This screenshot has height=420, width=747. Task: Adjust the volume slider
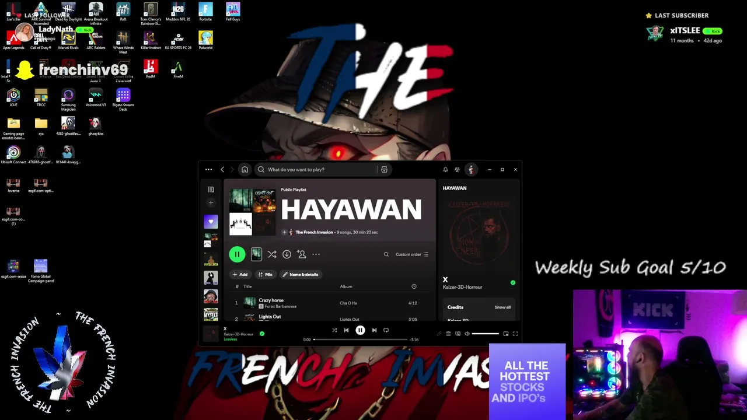tap(486, 334)
